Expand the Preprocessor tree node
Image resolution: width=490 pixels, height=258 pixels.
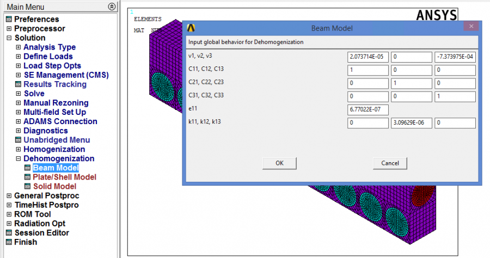(9, 28)
